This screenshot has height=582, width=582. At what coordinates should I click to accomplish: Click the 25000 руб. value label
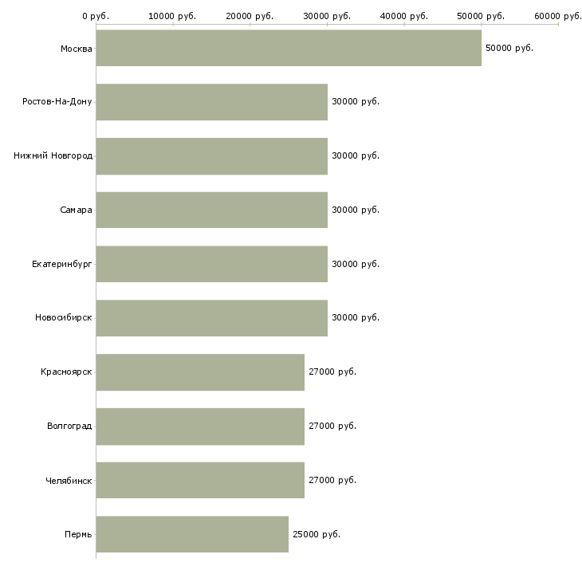[317, 534]
